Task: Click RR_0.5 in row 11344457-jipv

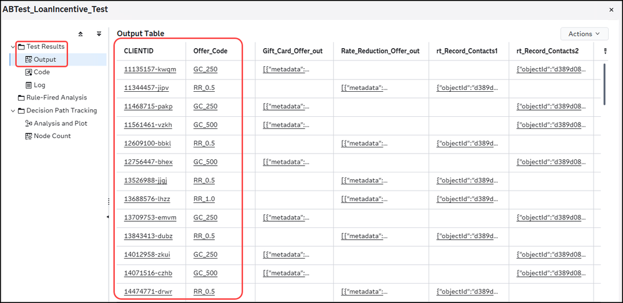Action: pyautogui.click(x=204, y=88)
